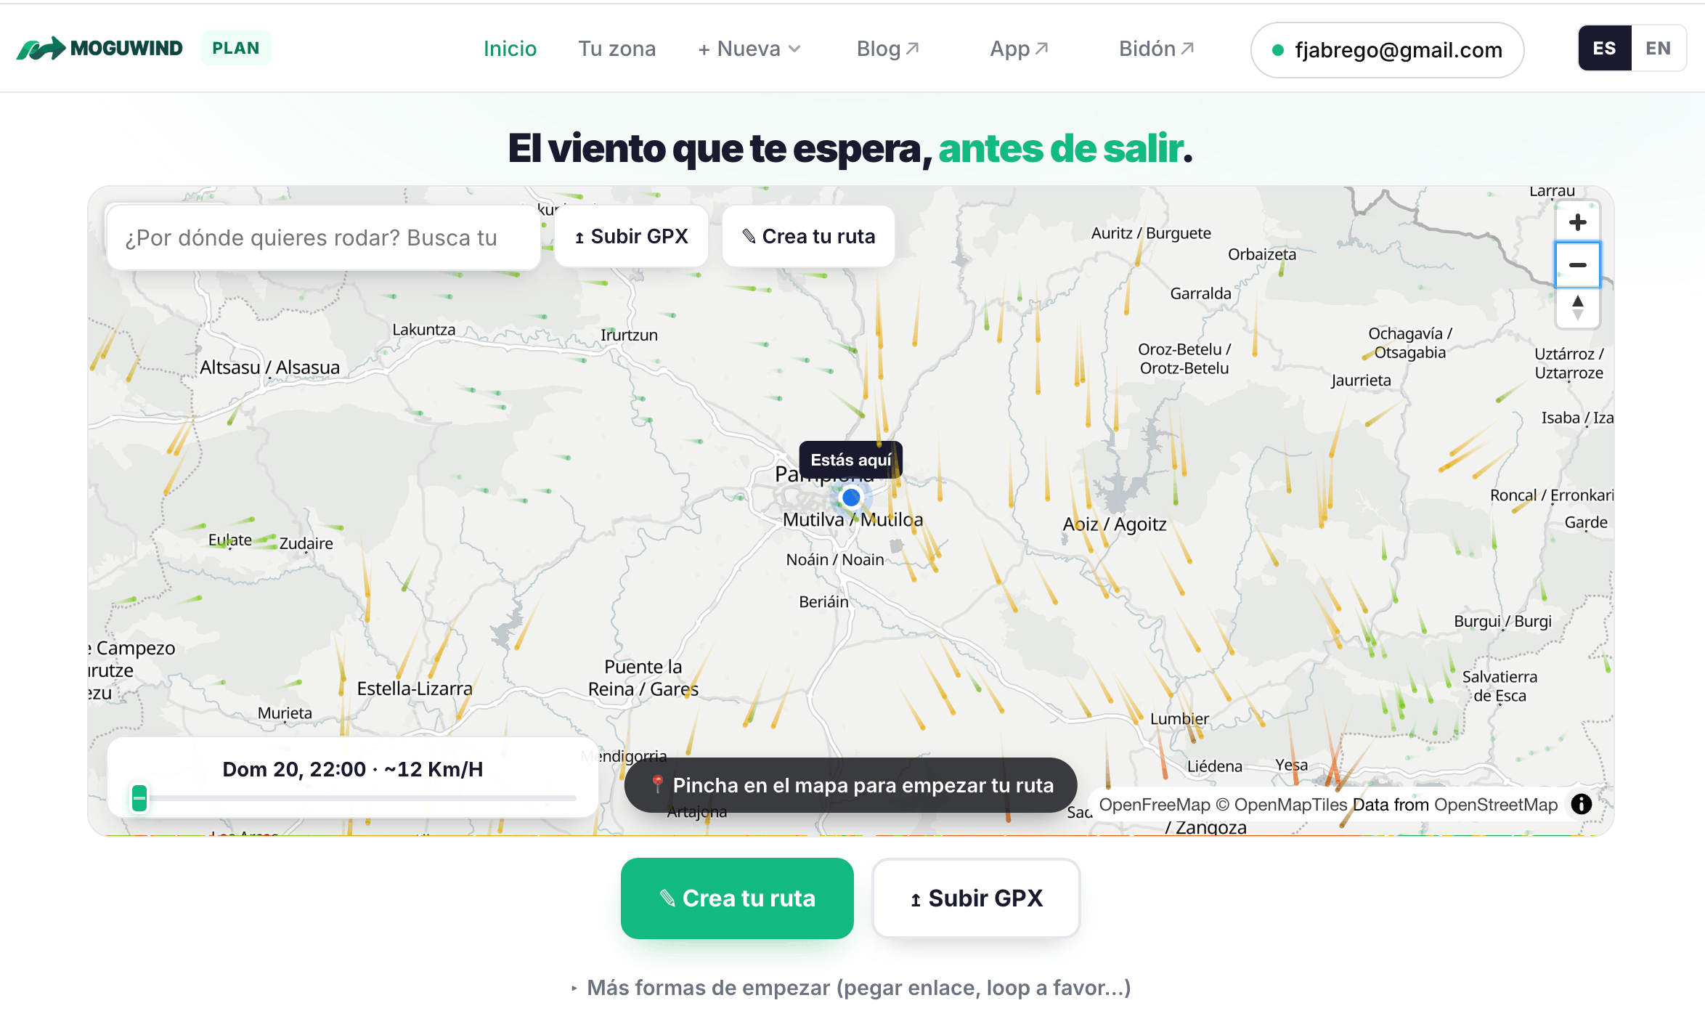Zoom in on the map
This screenshot has height=1027, width=1705.
[1577, 222]
